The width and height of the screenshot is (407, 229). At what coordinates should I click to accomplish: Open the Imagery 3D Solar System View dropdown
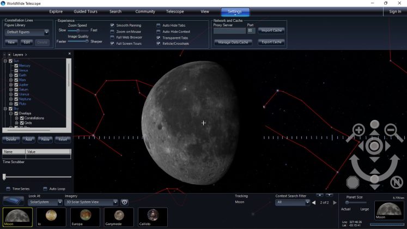click(116, 202)
